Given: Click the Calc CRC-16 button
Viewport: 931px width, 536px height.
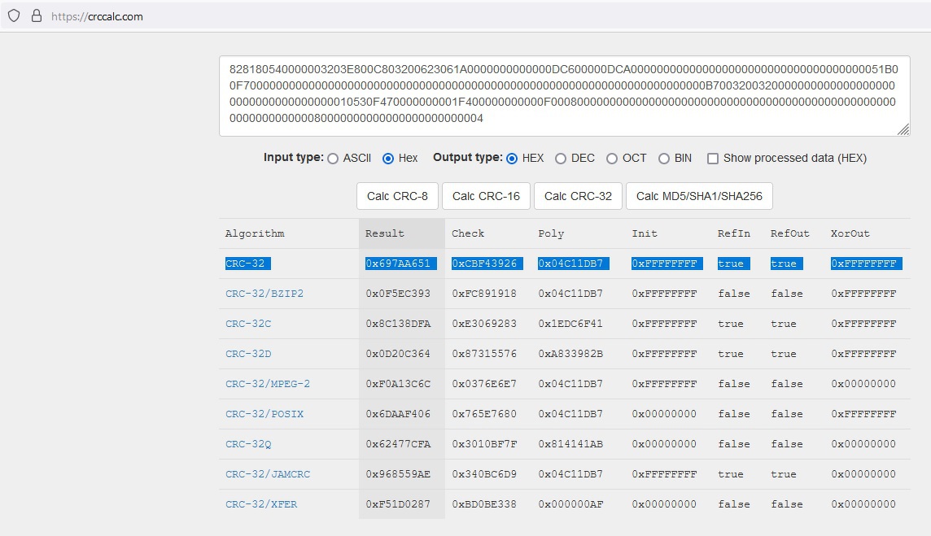Looking at the screenshot, I should pos(487,196).
